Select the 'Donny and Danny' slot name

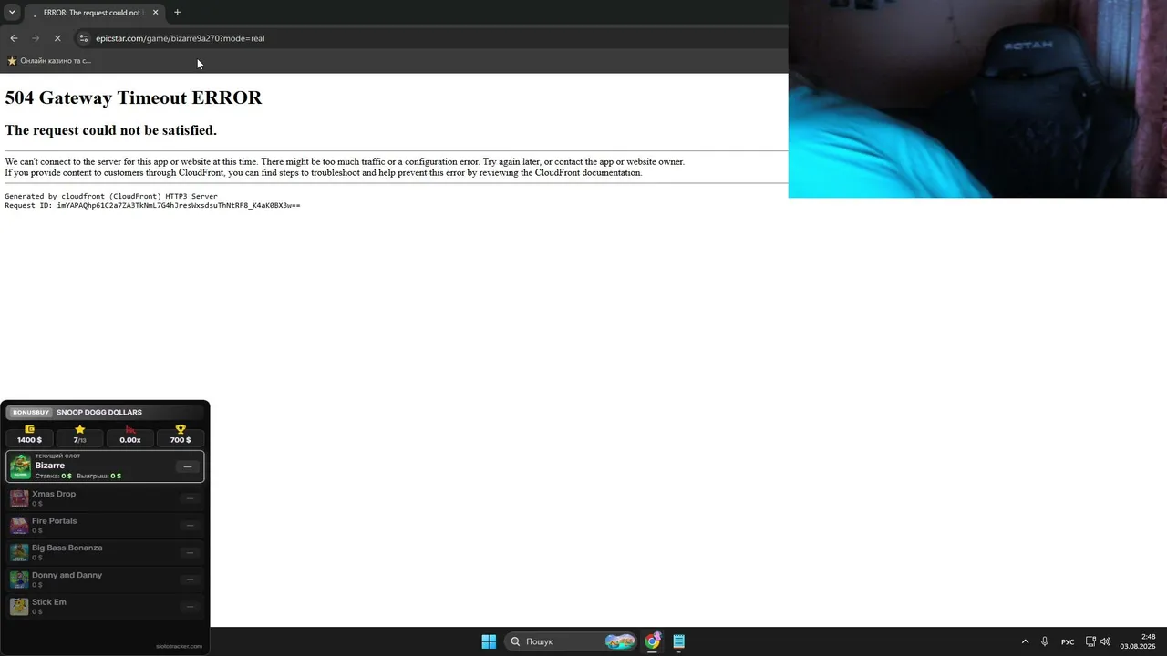point(67,575)
